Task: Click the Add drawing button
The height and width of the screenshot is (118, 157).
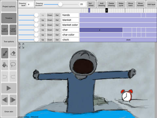Action: (x=102, y=4)
